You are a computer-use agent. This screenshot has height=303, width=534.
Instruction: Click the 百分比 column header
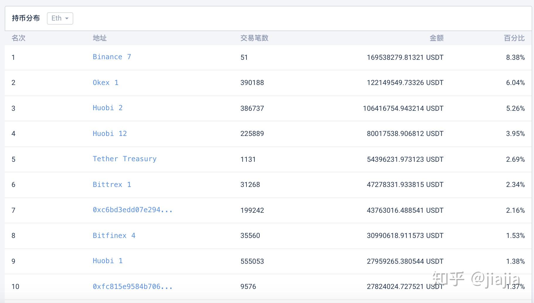(514, 38)
